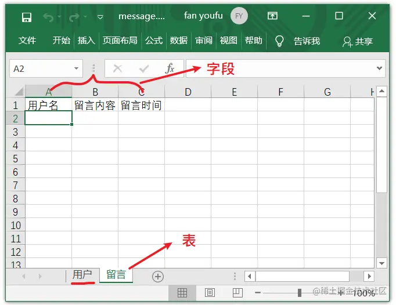Viewport: 396px width, 305px height.
Task: Select column B header
Action: pos(95,92)
